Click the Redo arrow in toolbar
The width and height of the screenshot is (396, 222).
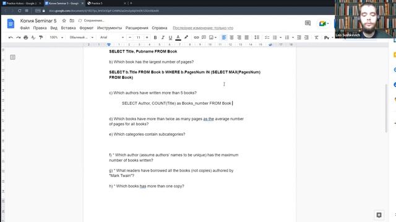tap(18, 38)
